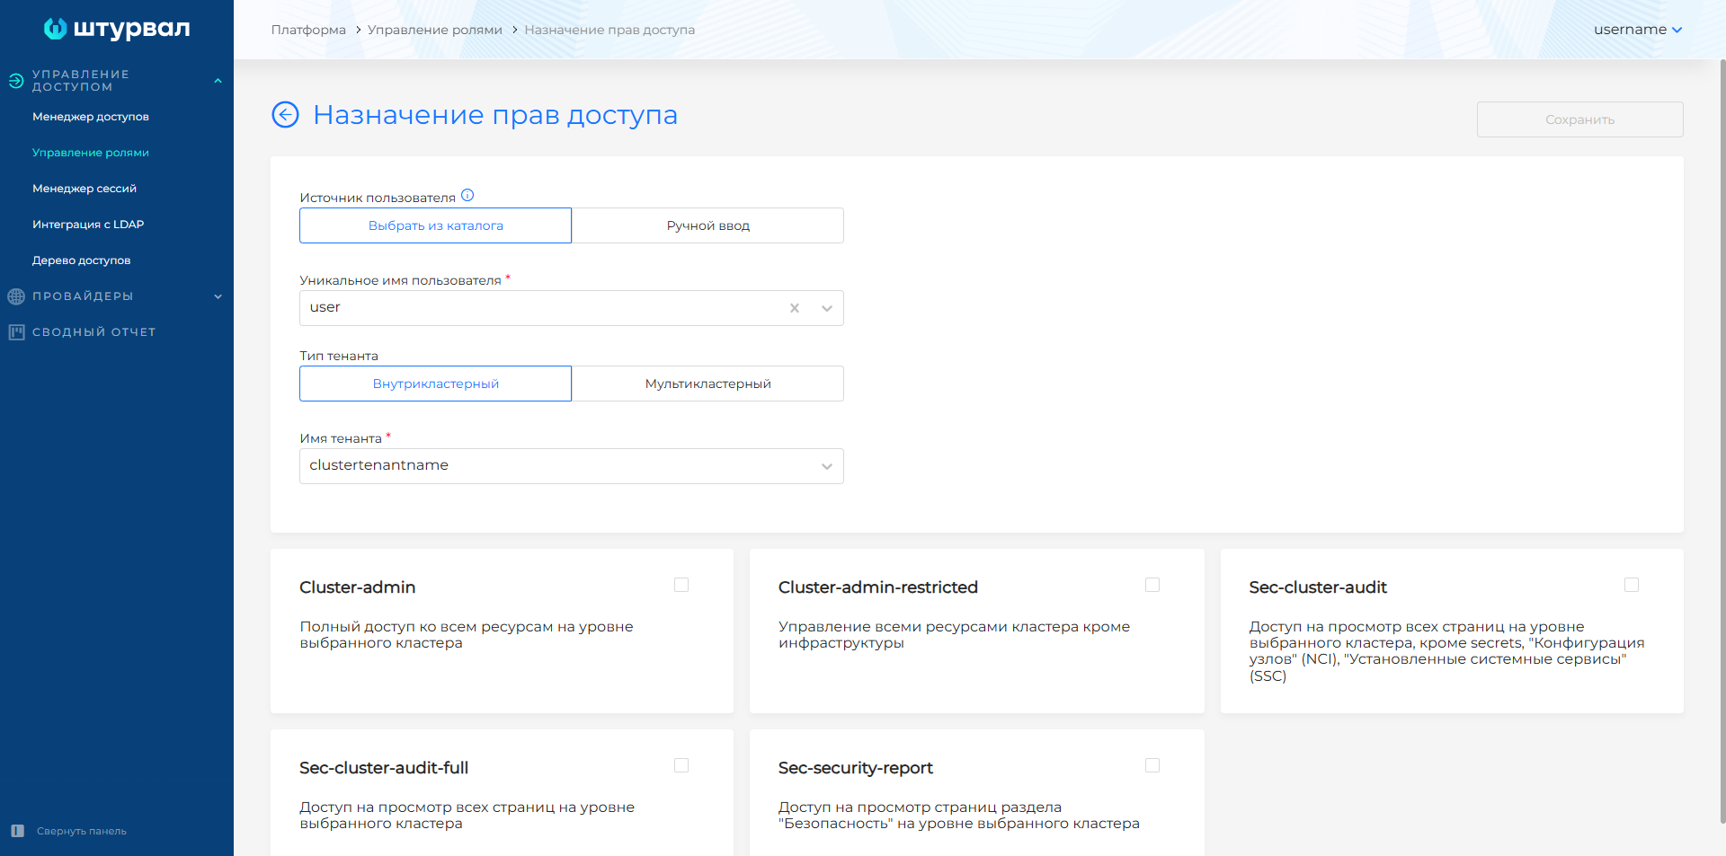
Task: Click the Сводный отчет icon
Action: coord(15,331)
